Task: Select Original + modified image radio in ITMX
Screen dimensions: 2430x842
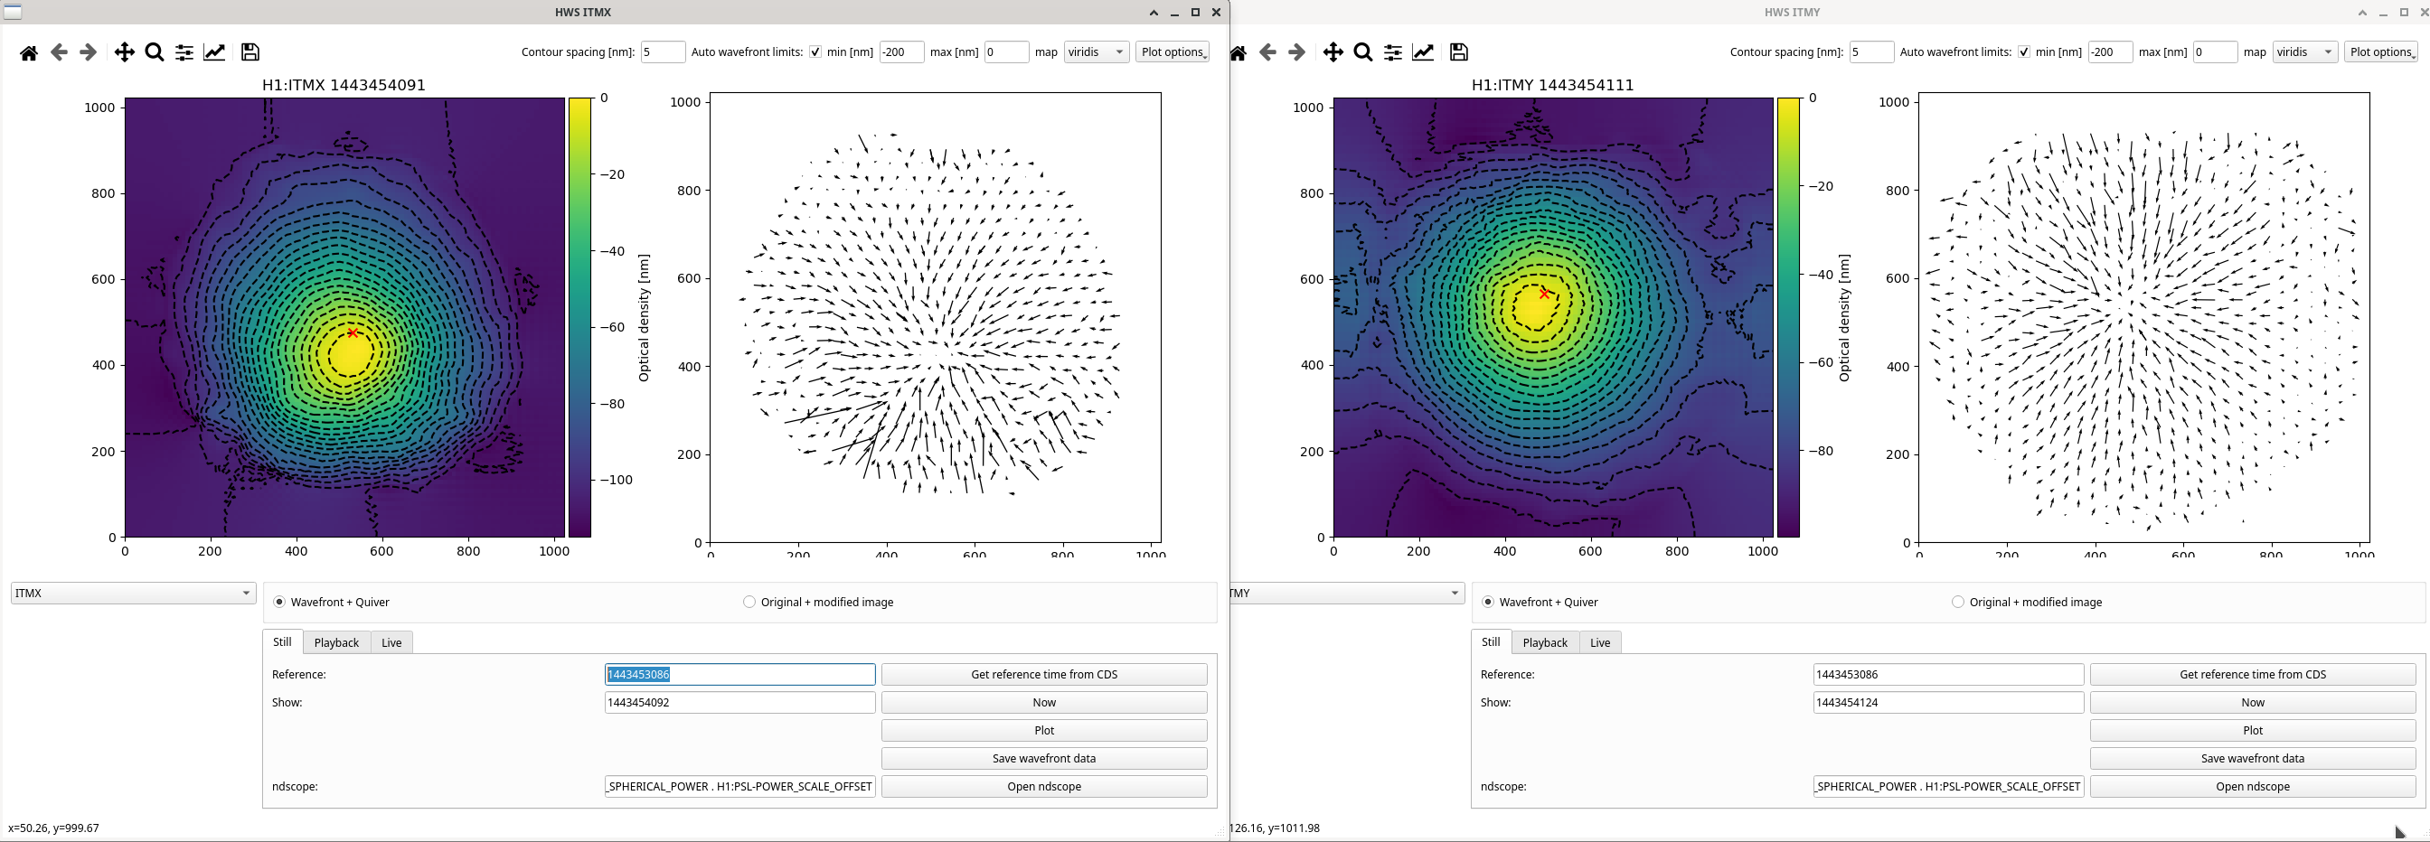Action: [749, 602]
